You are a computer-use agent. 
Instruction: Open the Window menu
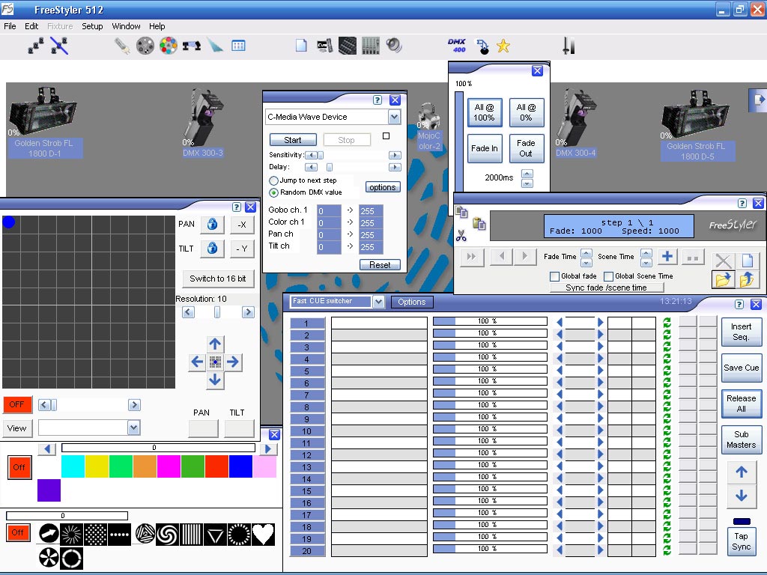[126, 26]
